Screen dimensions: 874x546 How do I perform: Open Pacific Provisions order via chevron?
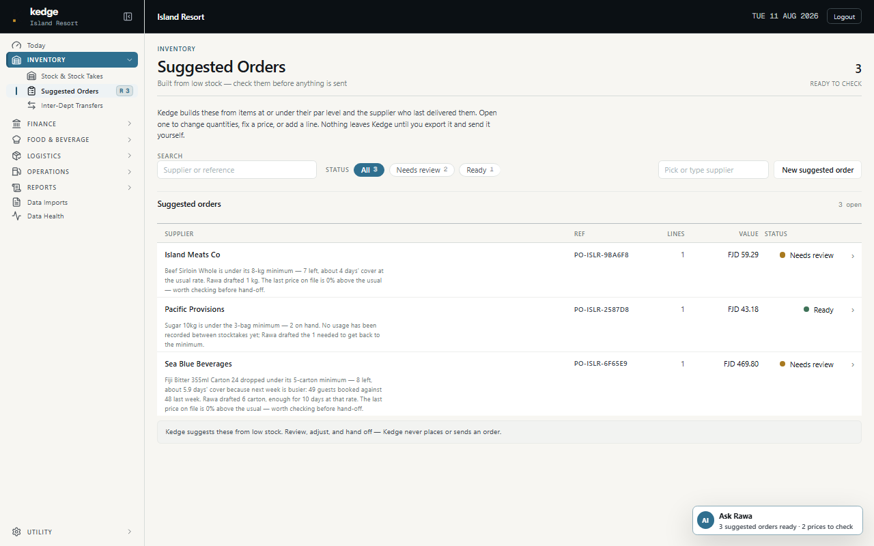[853, 310]
